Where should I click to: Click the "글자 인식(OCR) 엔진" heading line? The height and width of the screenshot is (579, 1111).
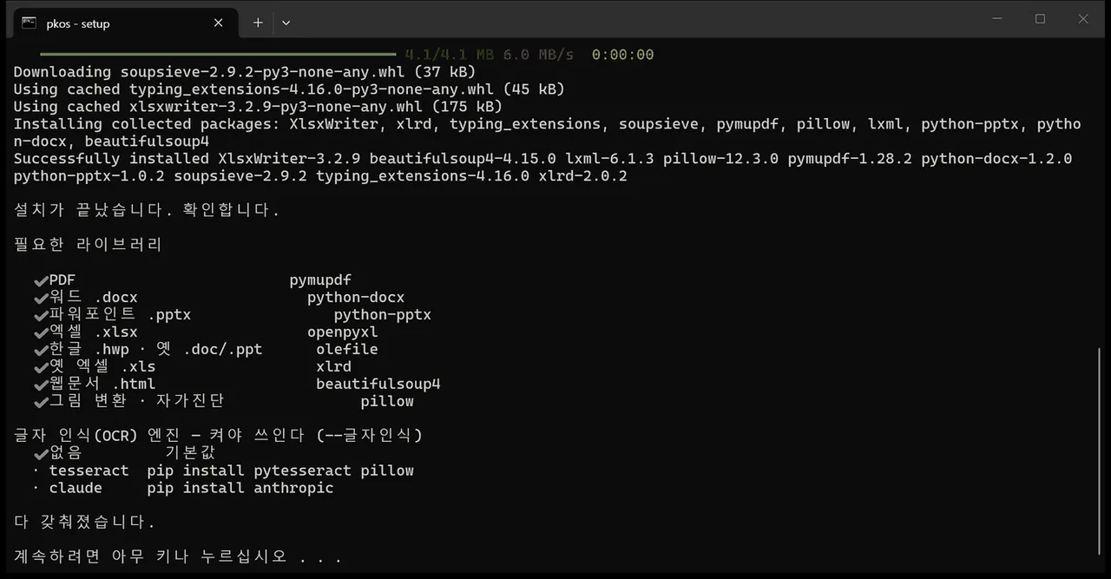click(x=218, y=436)
